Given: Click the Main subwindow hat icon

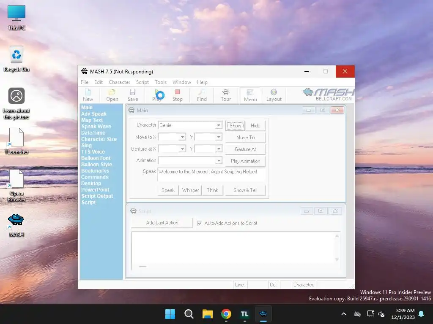Looking at the screenshot, I should coord(132,110).
